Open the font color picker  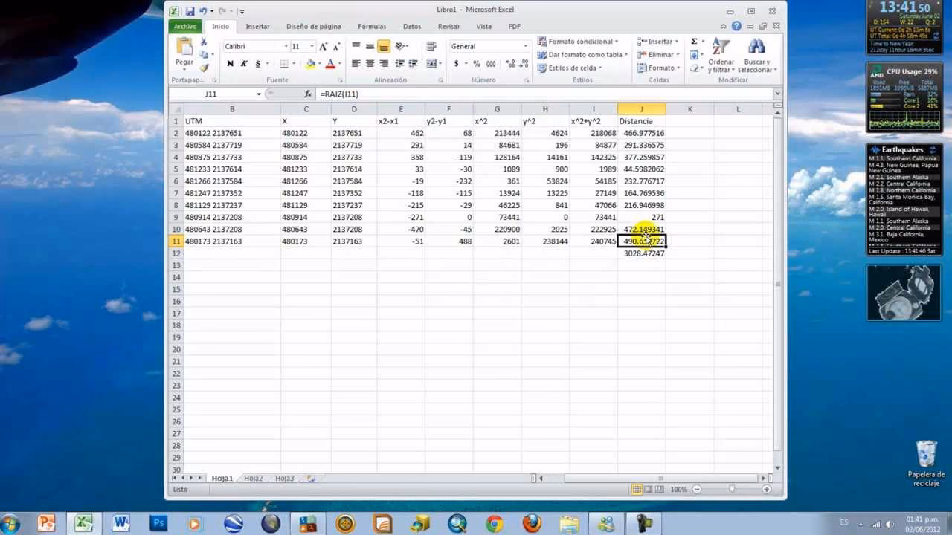tap(332, 64)
